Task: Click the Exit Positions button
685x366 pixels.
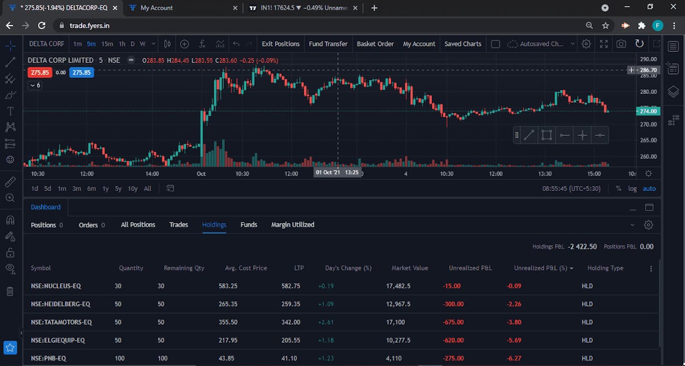Action: [281, 44]
